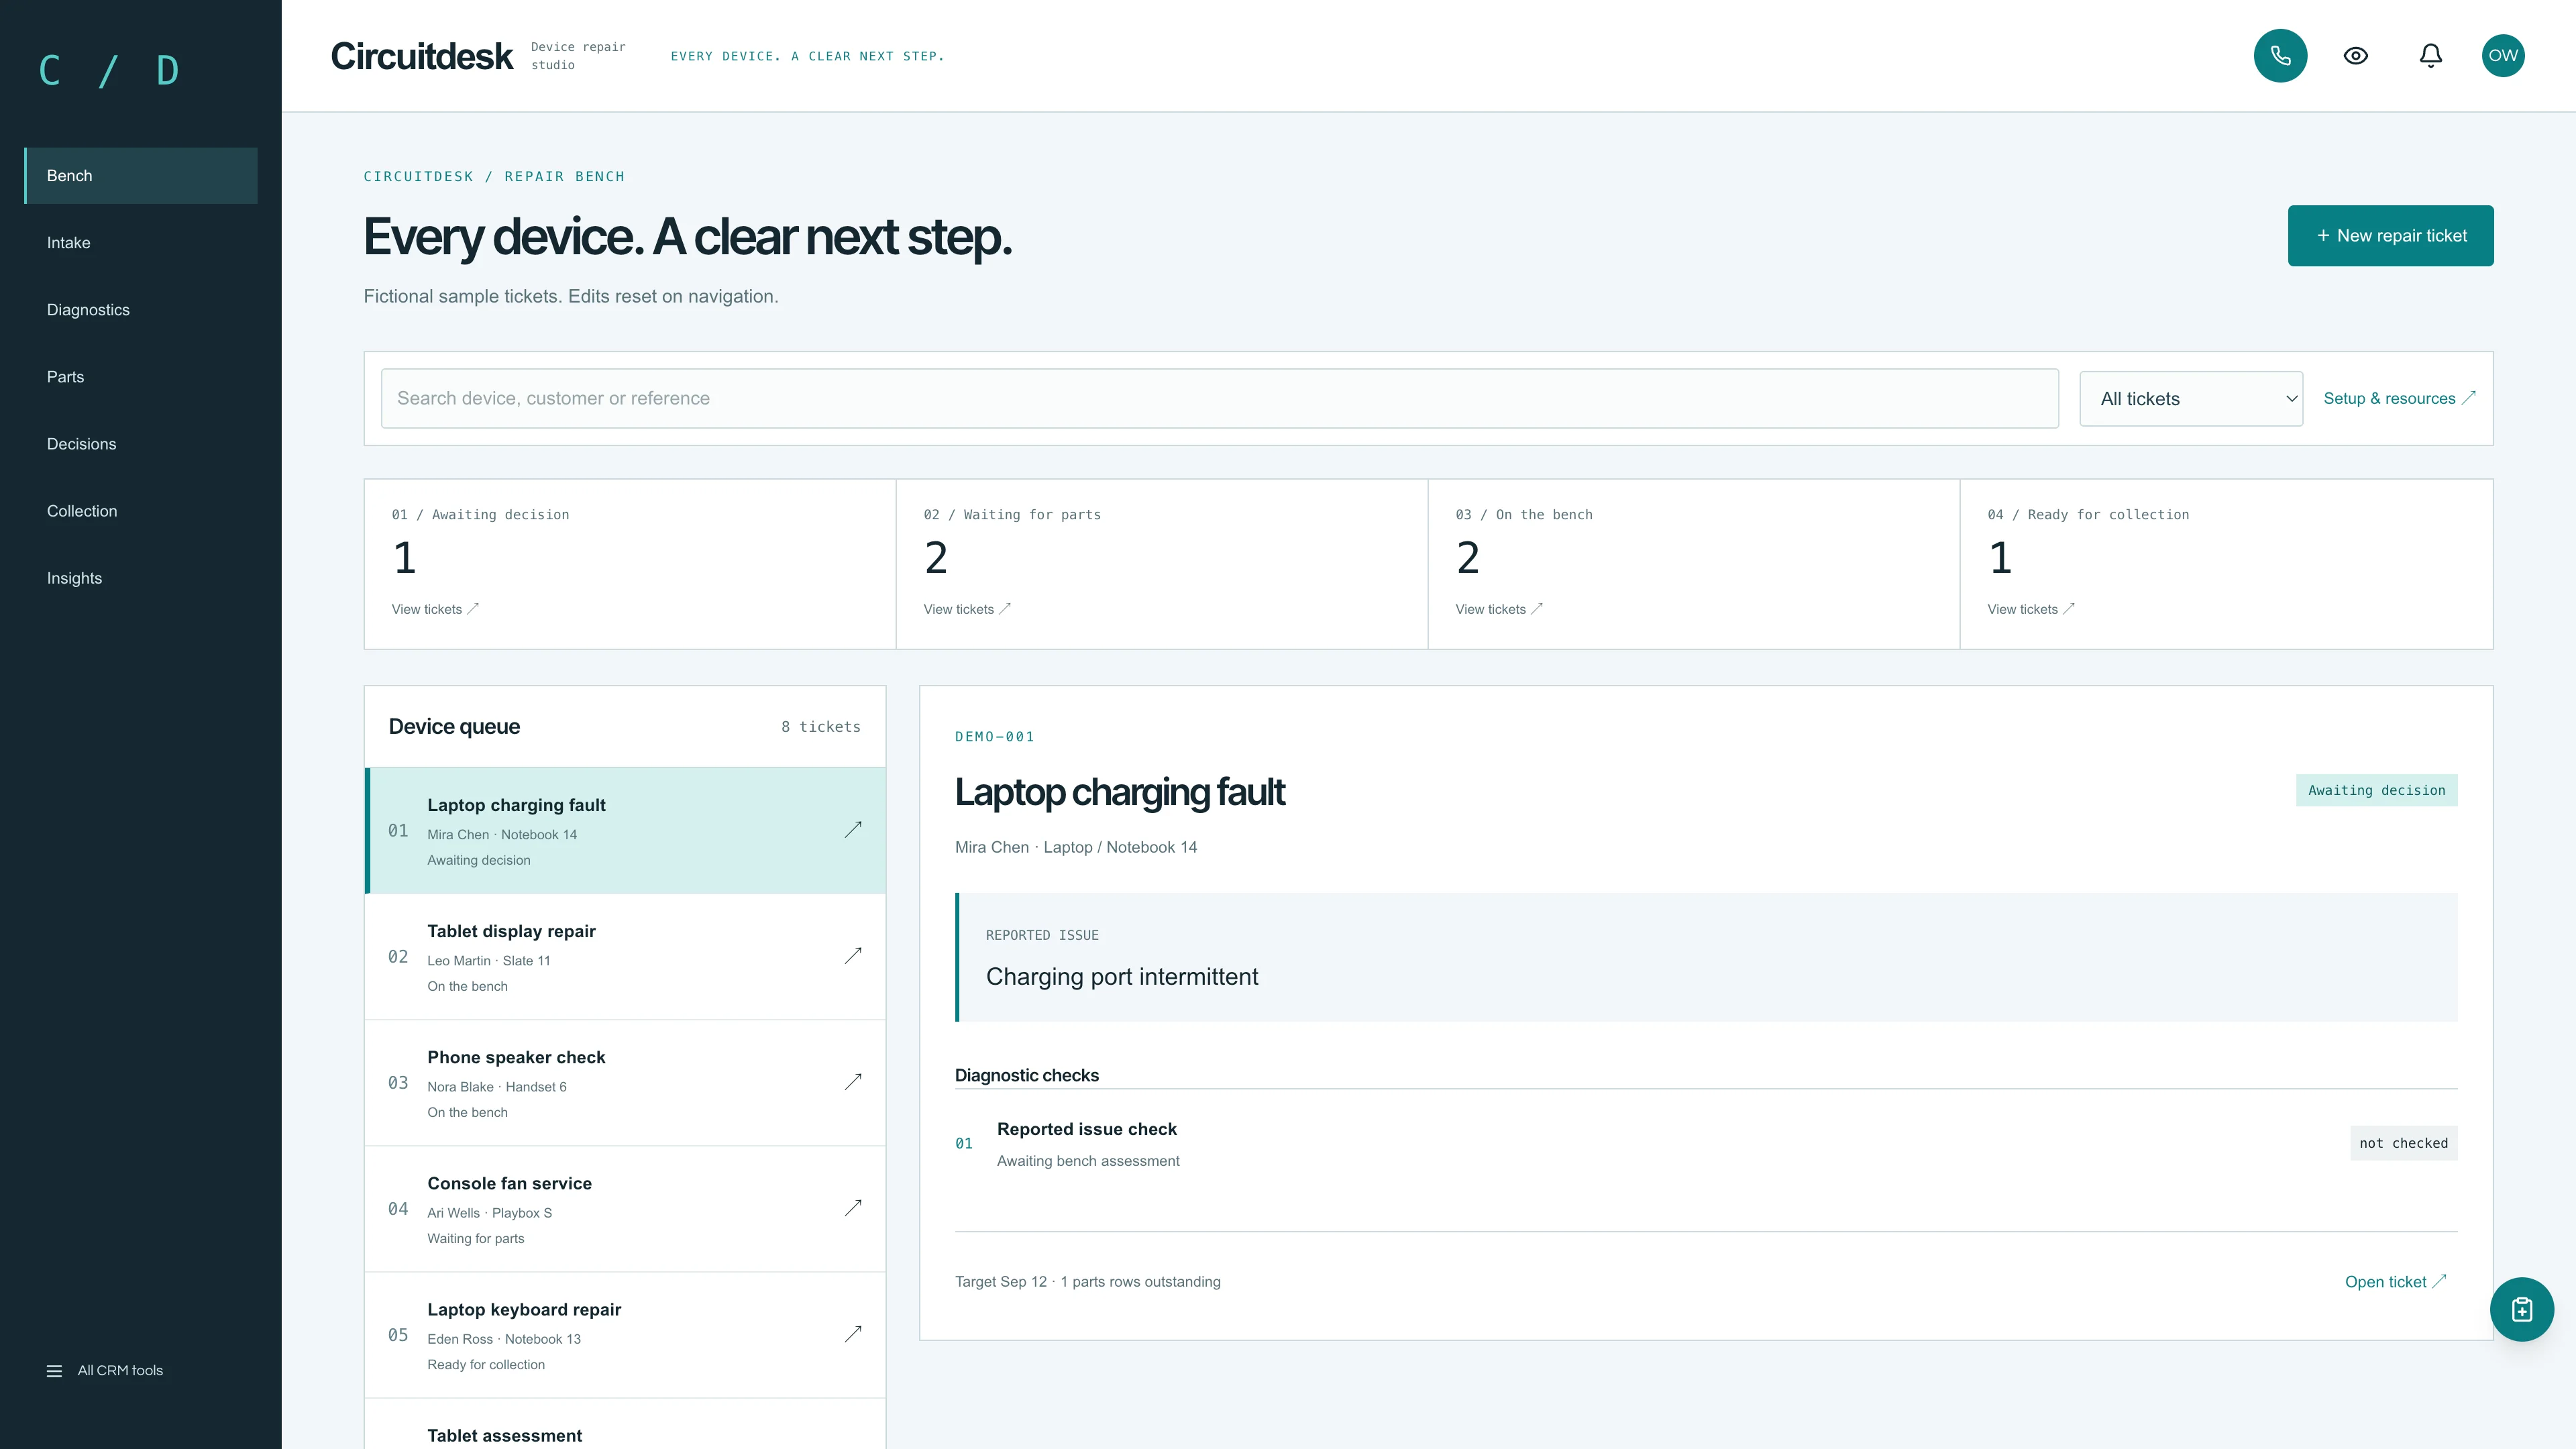
Task: Click the Circuitdesk wordmark in header
Action: point(421,56)
